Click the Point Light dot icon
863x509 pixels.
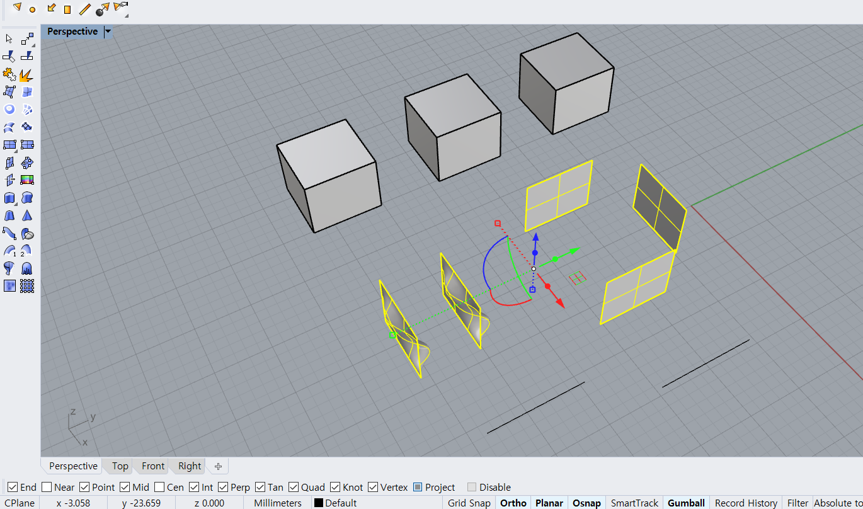33,9
